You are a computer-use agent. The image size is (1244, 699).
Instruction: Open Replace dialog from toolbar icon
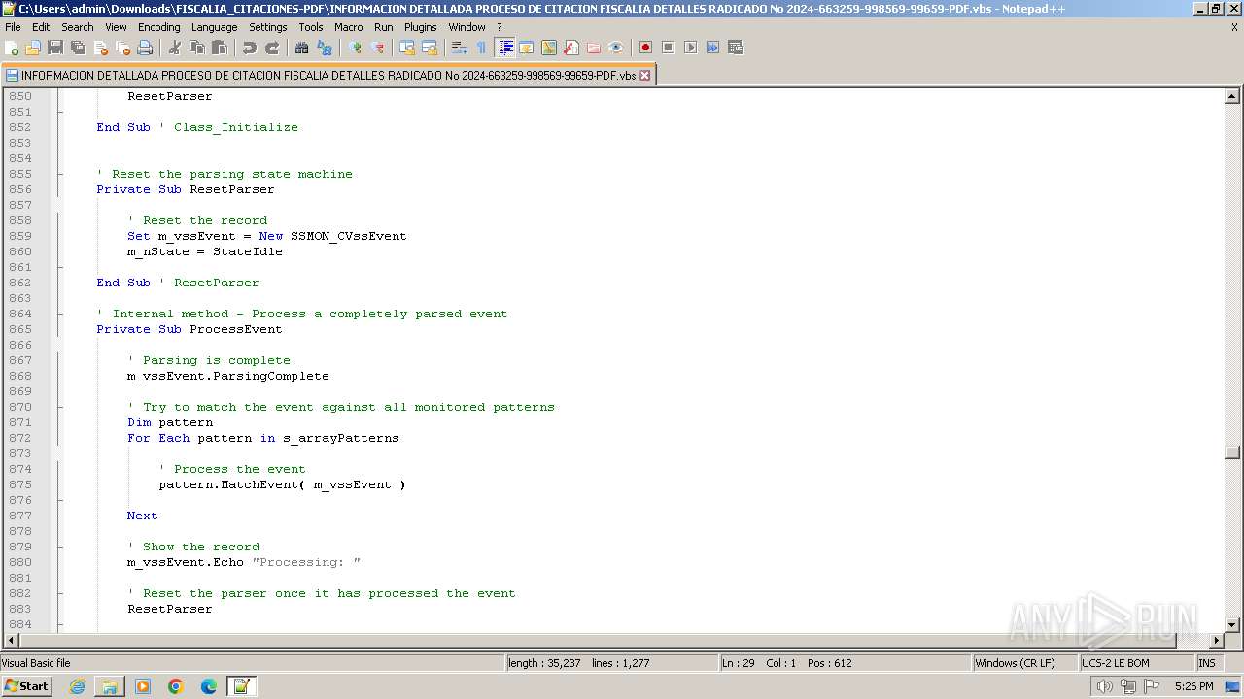pyautogui.click(x=325, y=48)
